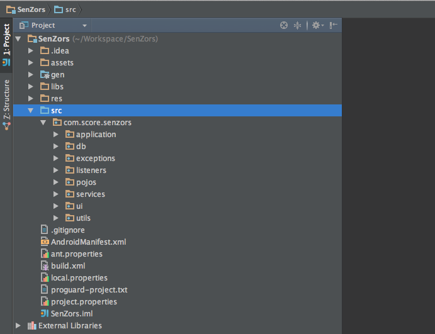Expand the .idea folder
The width and height of the screenshot is (435, 334).
pos(30,51)
